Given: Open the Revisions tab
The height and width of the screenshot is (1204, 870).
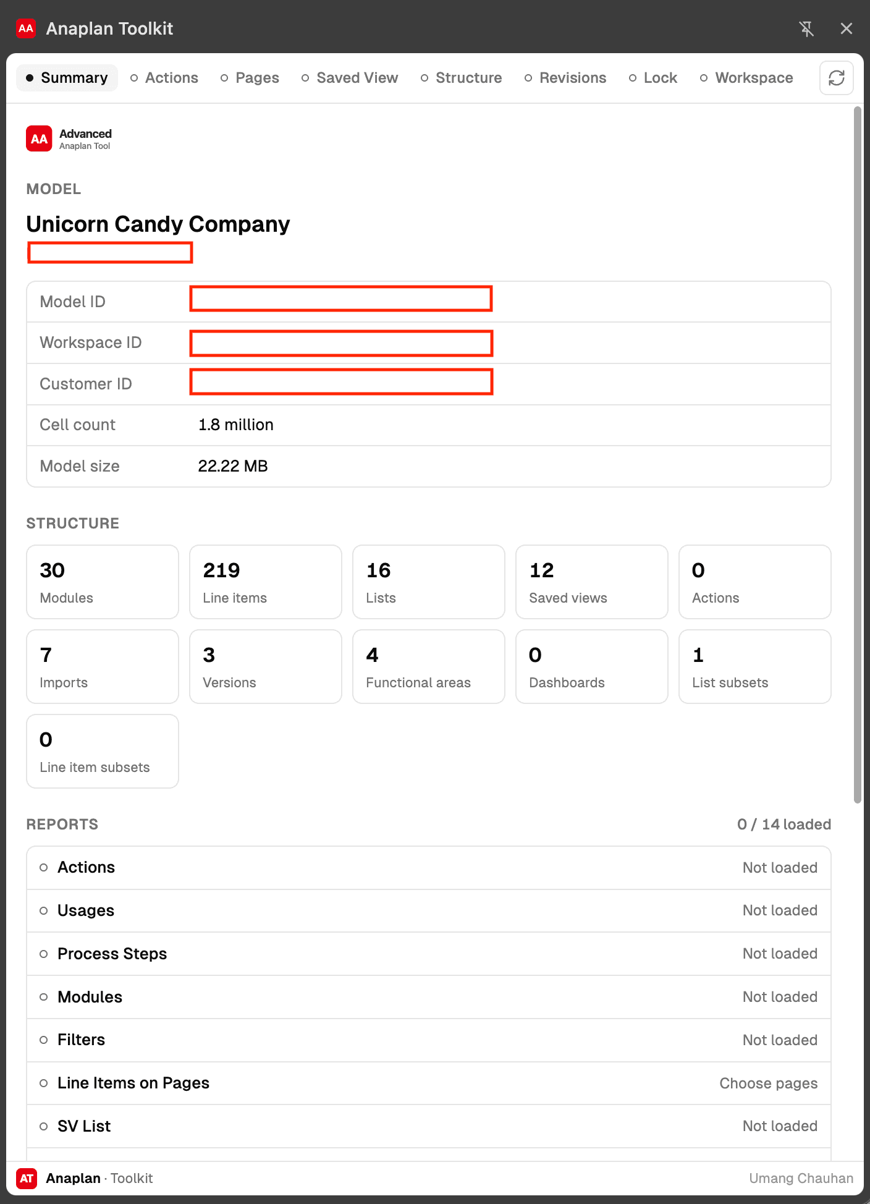Looking at the screenshot, I should (x=565, y=78).
